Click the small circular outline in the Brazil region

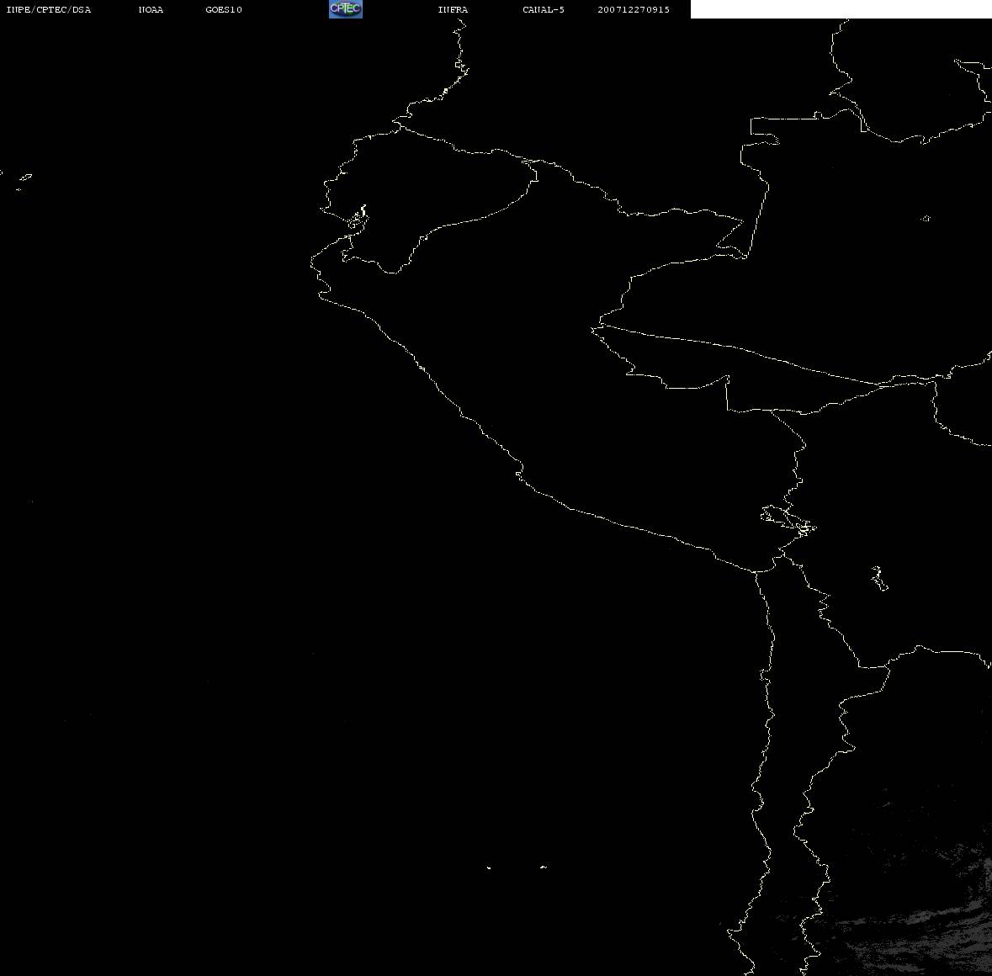point(926,219)
